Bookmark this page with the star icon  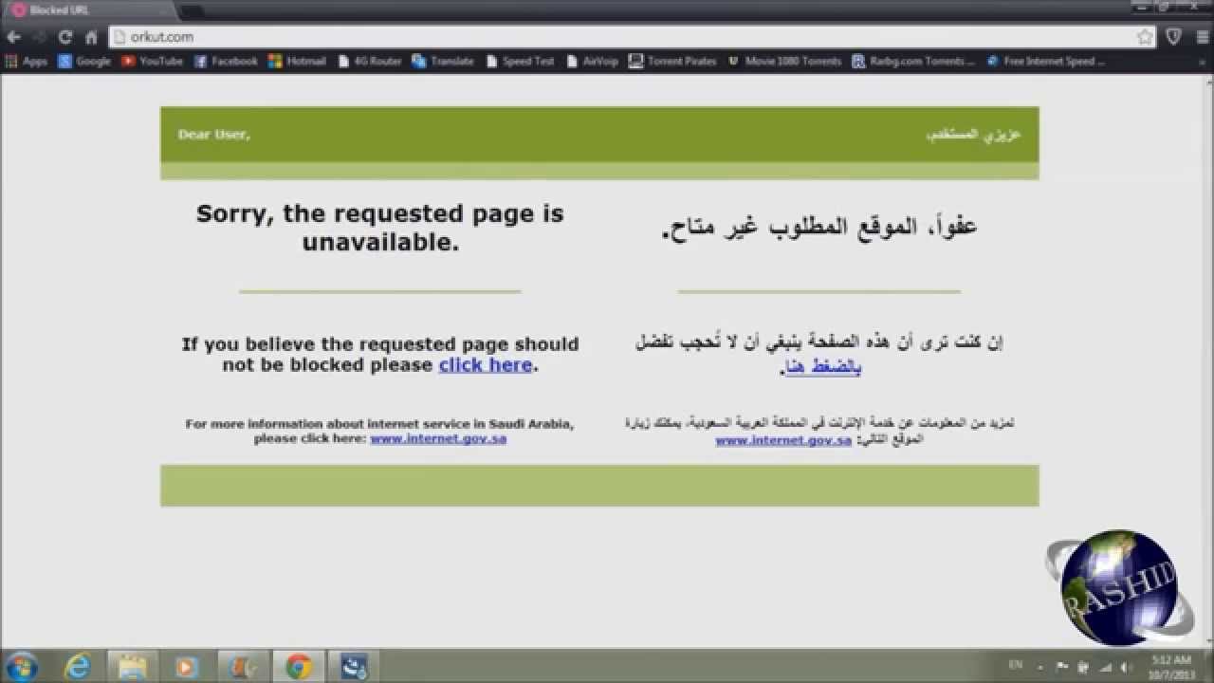point(1146,37)
